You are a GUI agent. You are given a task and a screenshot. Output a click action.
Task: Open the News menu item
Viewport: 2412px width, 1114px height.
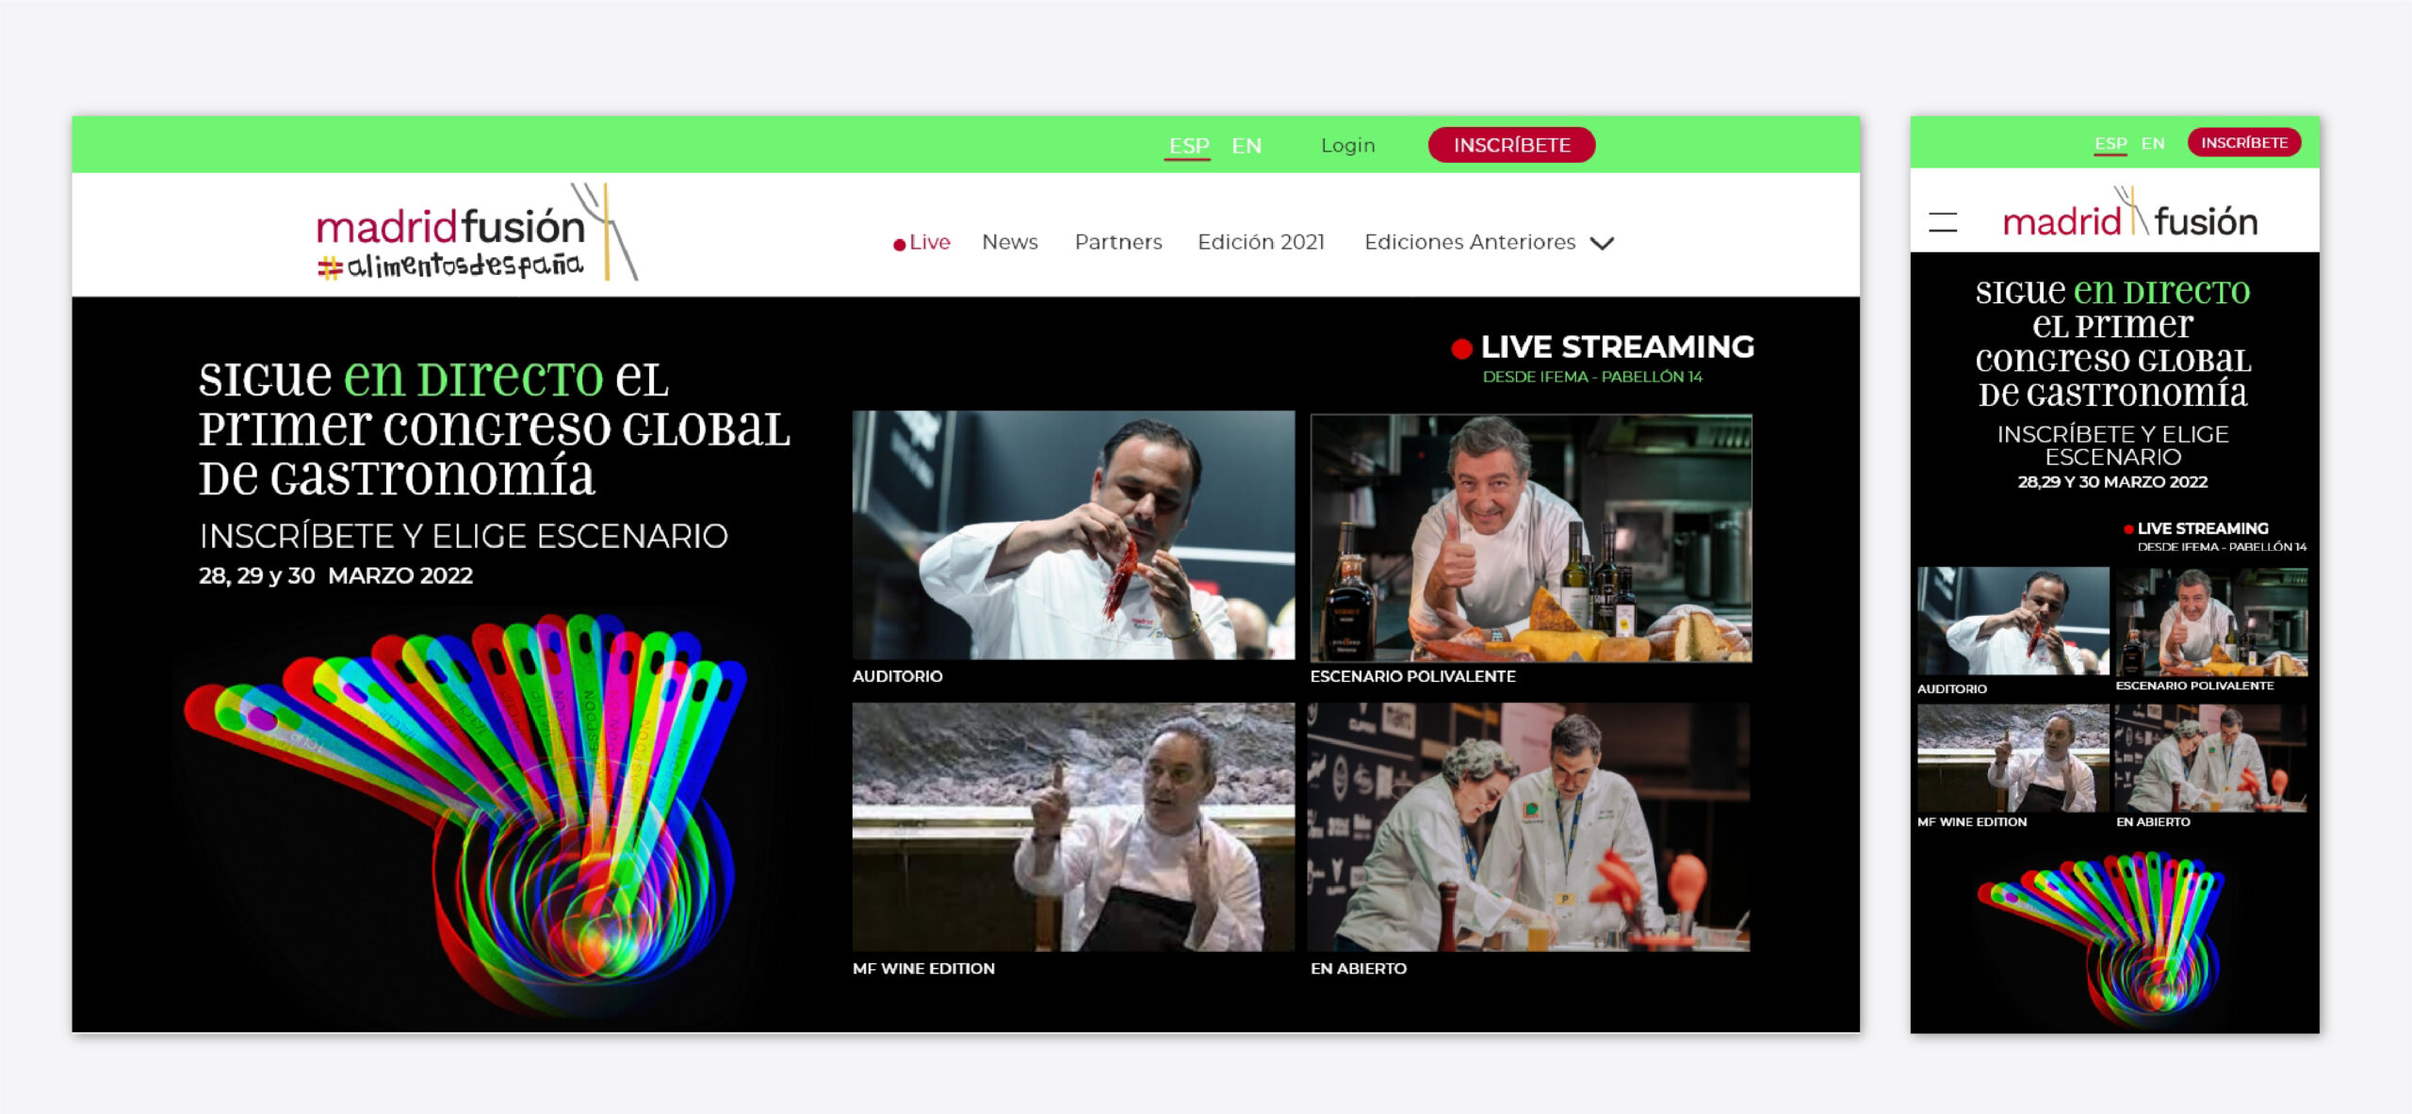coord(1009,242)
